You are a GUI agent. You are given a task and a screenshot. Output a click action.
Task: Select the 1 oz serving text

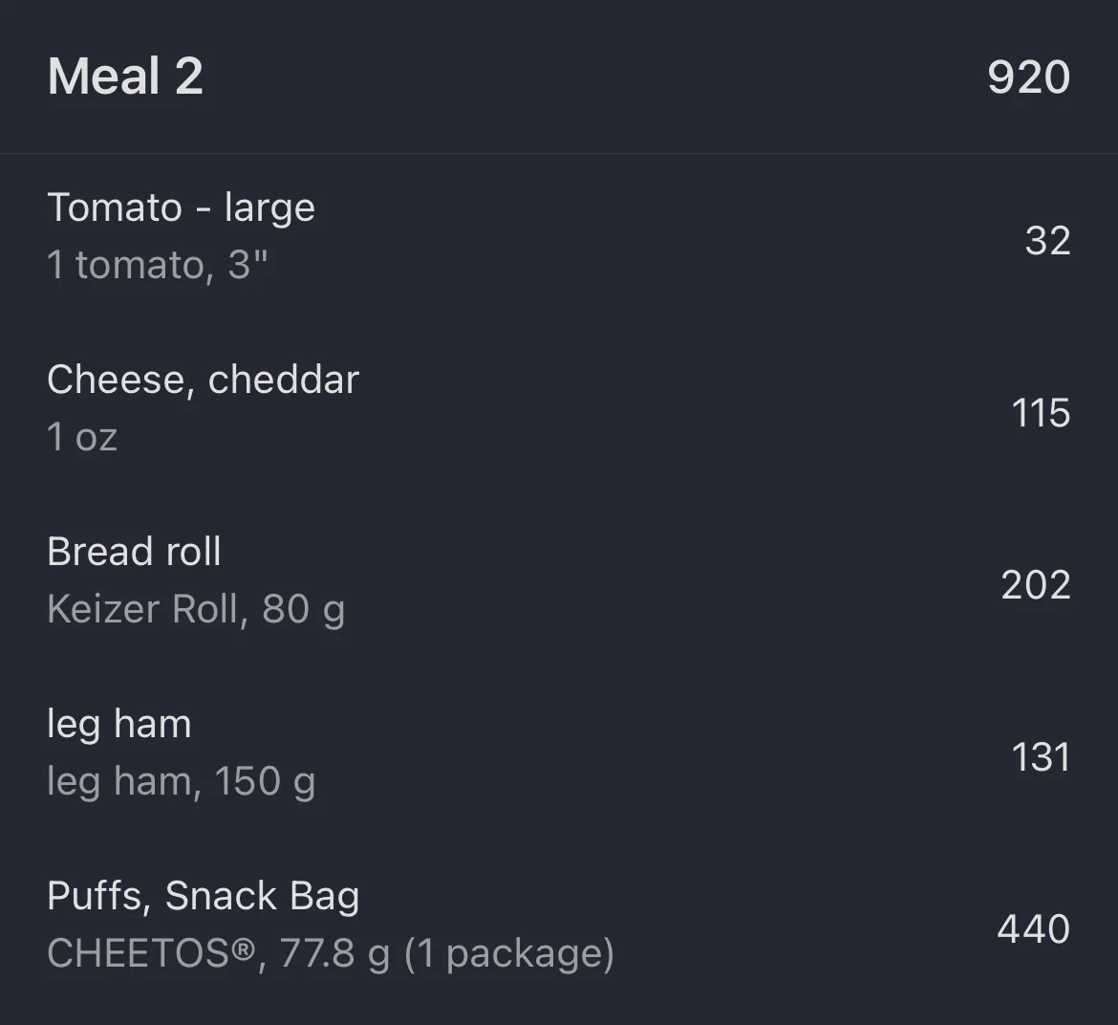[82, 437]
